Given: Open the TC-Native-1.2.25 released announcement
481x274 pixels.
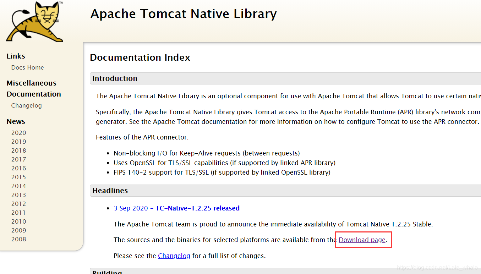Looking at the screenshot, I should (x=176, y=208).
